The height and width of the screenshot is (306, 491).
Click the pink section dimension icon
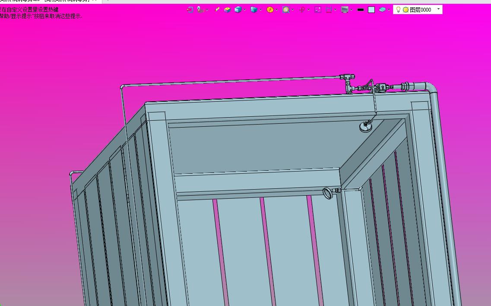point(329,9)
